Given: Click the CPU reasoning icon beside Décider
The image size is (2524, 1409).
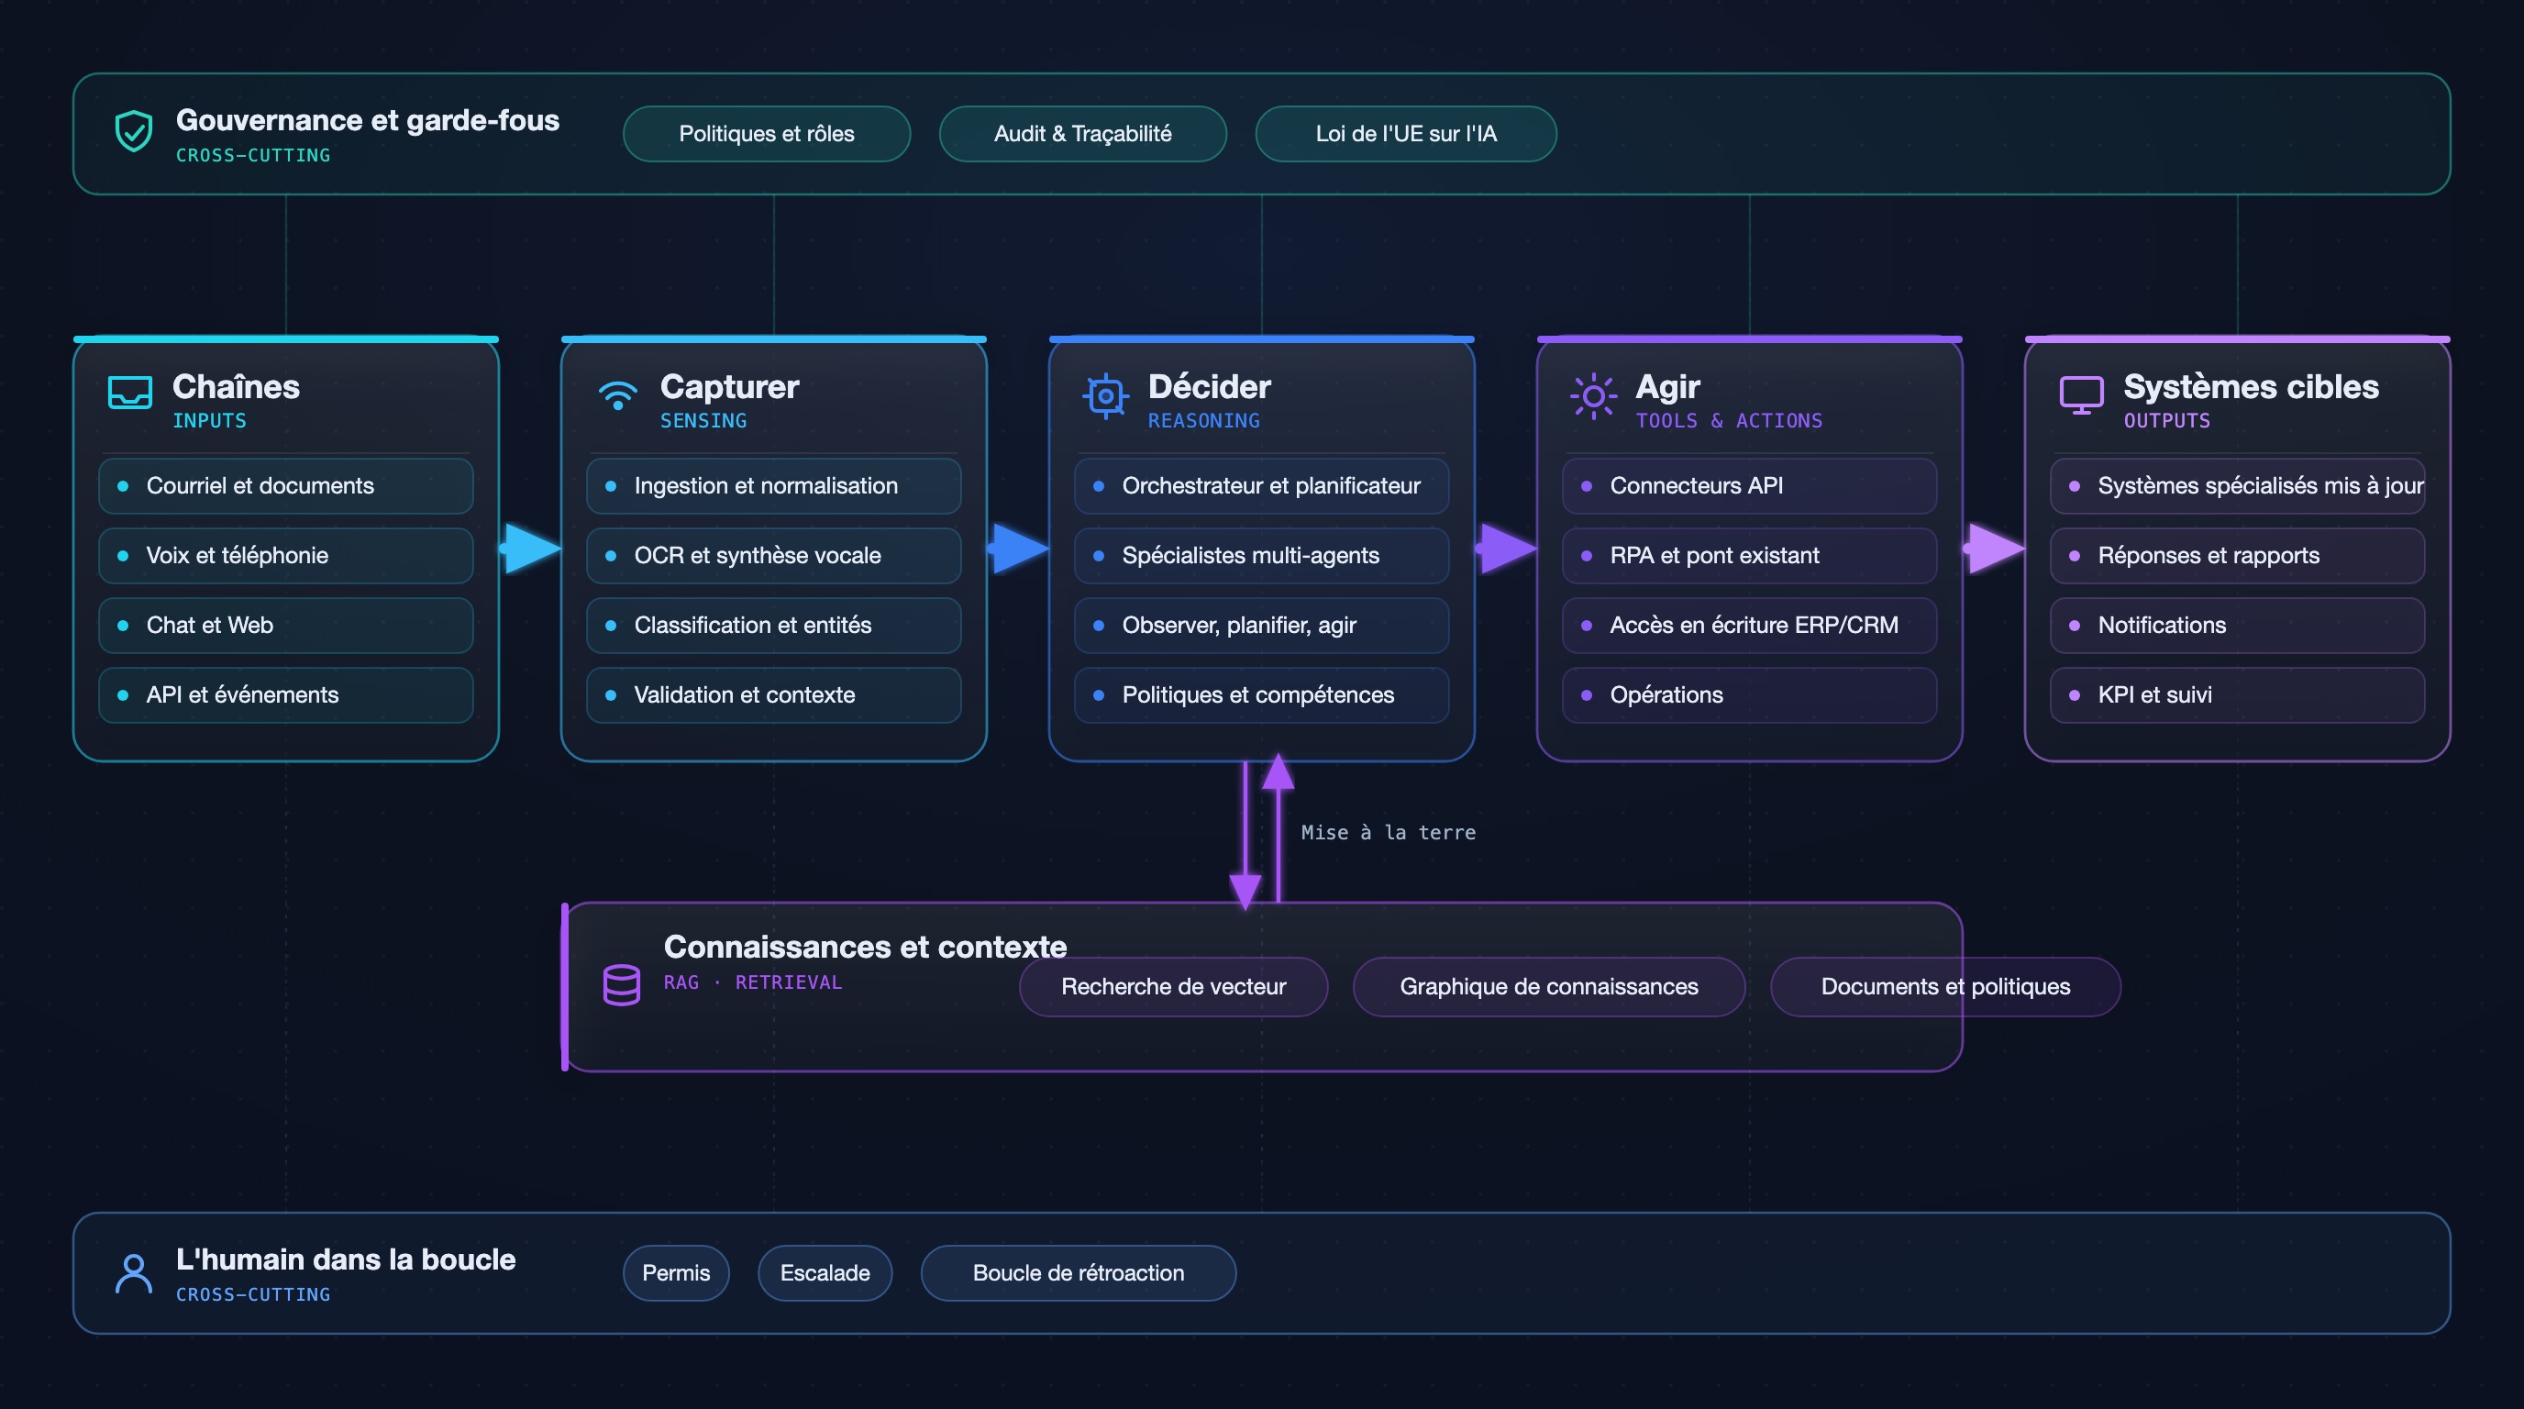Looking at the screenshot, I should point(1105,396).
